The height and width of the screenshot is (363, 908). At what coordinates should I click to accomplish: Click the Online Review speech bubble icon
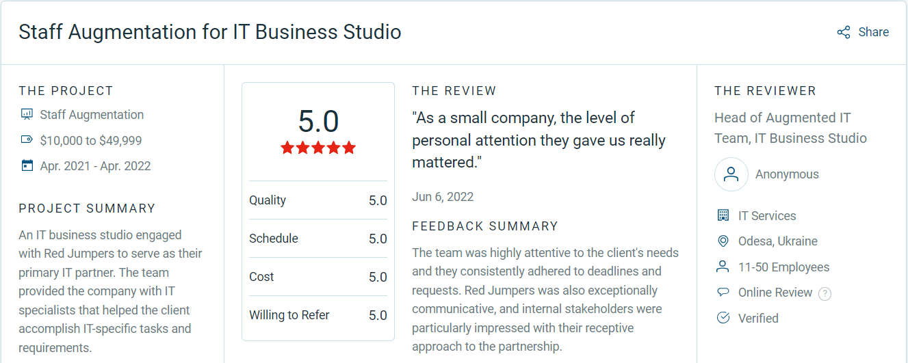point(723,293)
